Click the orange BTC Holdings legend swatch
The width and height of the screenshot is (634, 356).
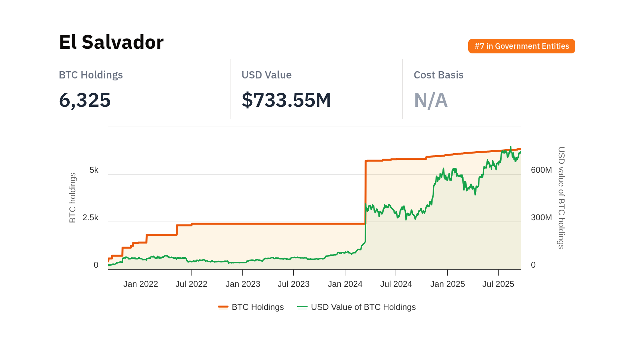tap(223, 307)
